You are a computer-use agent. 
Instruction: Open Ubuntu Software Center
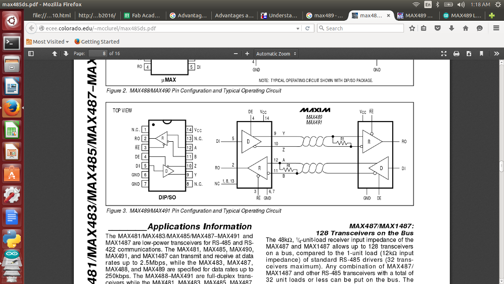pos(12,174)
